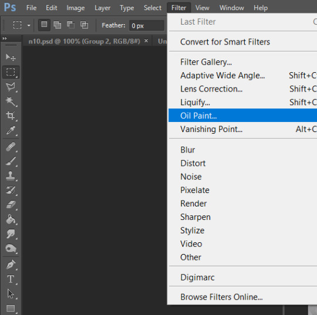
Task: Expand the Digimarc submenu
Action: (x=242, y=277)
